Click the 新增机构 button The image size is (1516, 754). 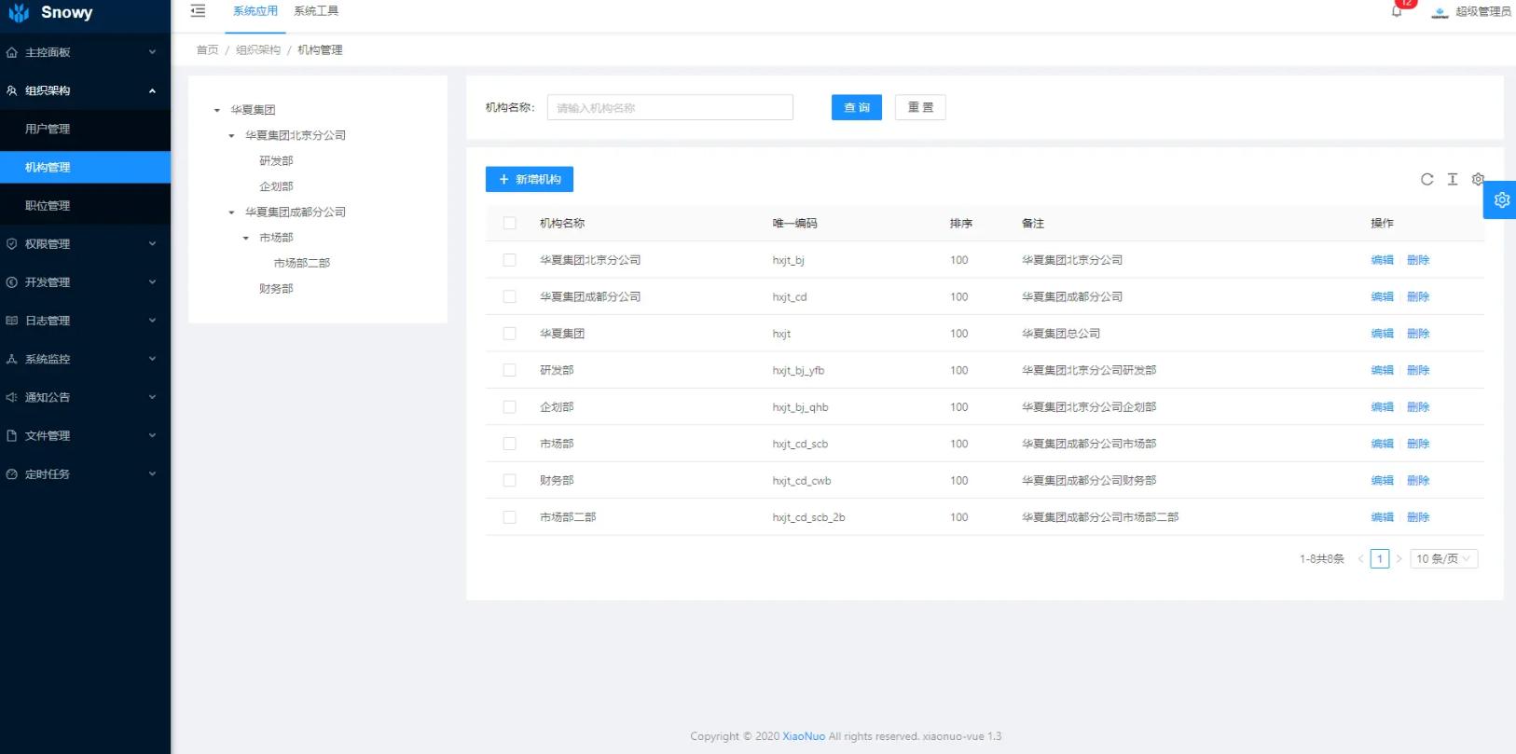tap(530, 179)
